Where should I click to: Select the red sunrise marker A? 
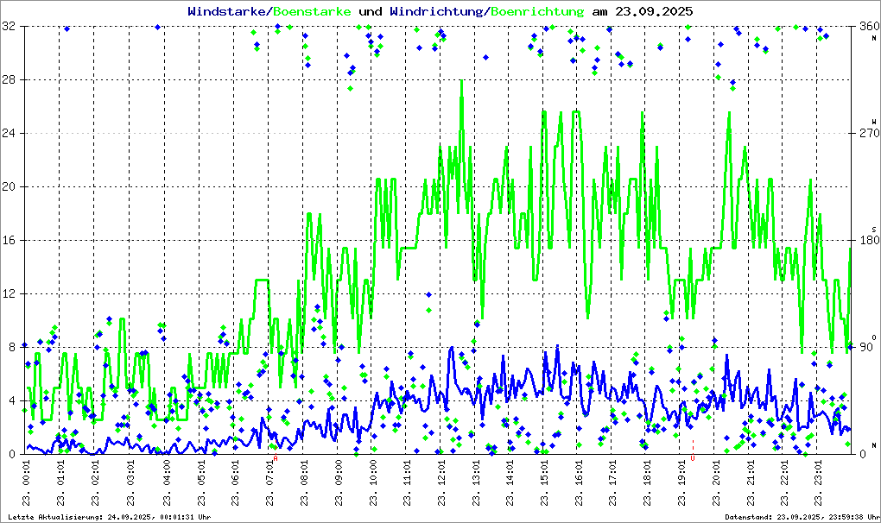tap(276, 458)
